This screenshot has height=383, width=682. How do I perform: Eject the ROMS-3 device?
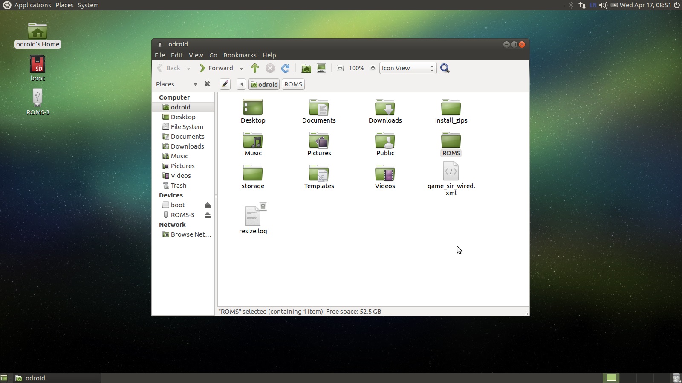[x=208, y=215]
